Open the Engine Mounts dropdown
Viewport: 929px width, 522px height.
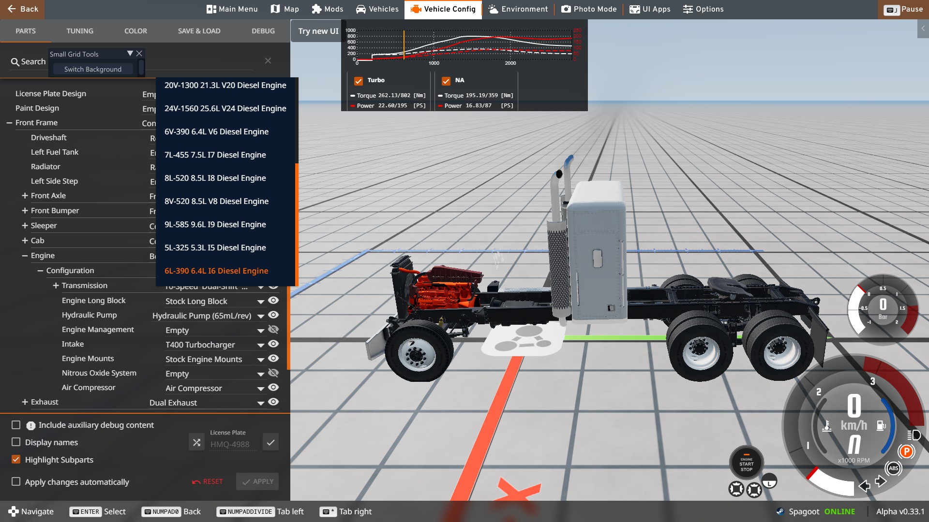tap(260, 360)
